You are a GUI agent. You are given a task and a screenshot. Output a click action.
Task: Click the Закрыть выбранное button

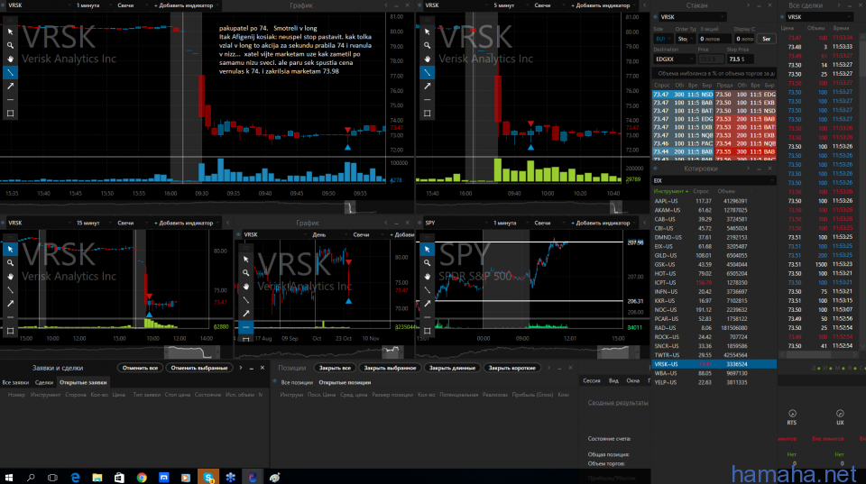tap(390, 368)
